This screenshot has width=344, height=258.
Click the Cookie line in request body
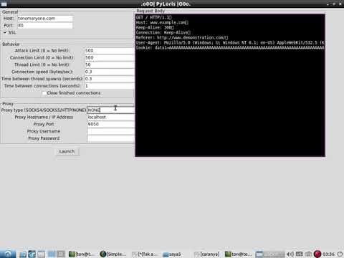[230, 47]
